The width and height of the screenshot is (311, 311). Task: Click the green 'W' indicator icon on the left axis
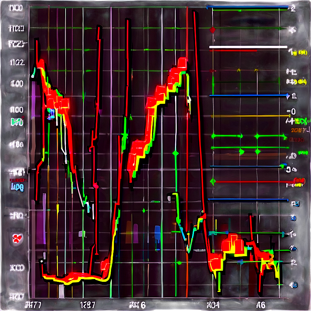16,121
